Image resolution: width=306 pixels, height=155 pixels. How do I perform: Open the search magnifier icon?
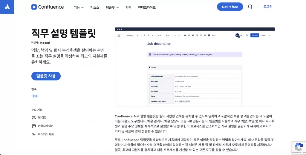point(250,7)
